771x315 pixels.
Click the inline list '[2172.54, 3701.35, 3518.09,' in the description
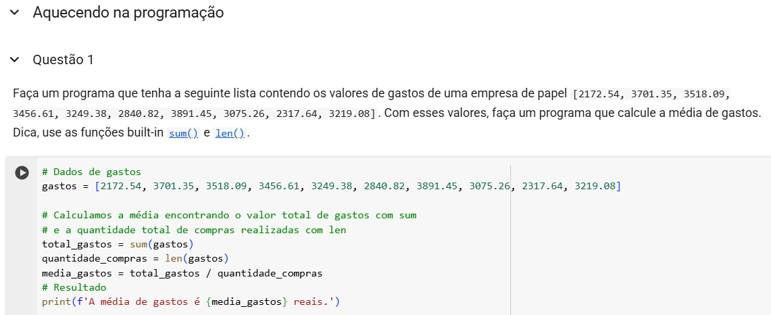click(651, 93)
